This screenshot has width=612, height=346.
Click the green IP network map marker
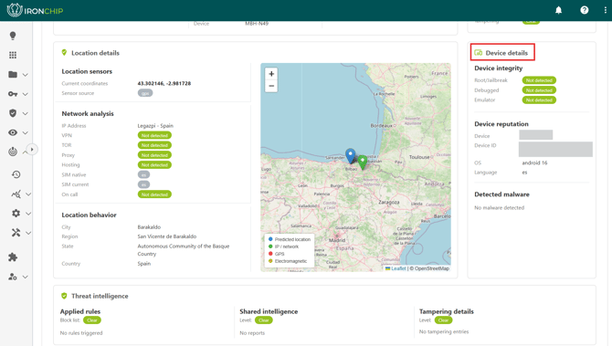tap(363, 162)
